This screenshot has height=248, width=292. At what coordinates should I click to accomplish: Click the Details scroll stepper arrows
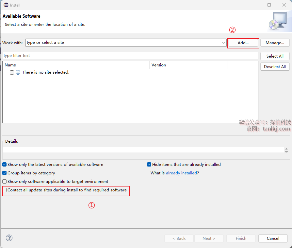[x=286, y=150]
